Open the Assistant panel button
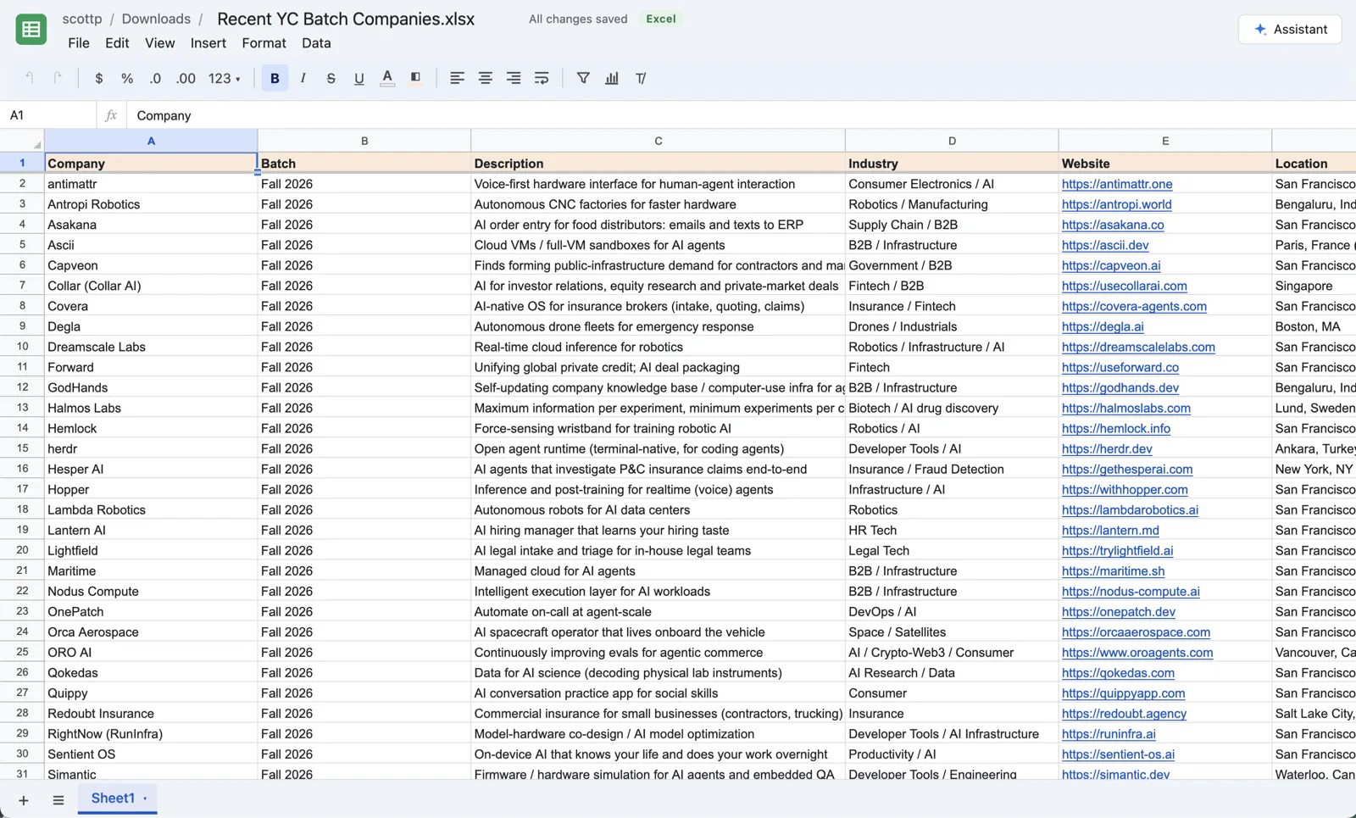 [1290, 29]
